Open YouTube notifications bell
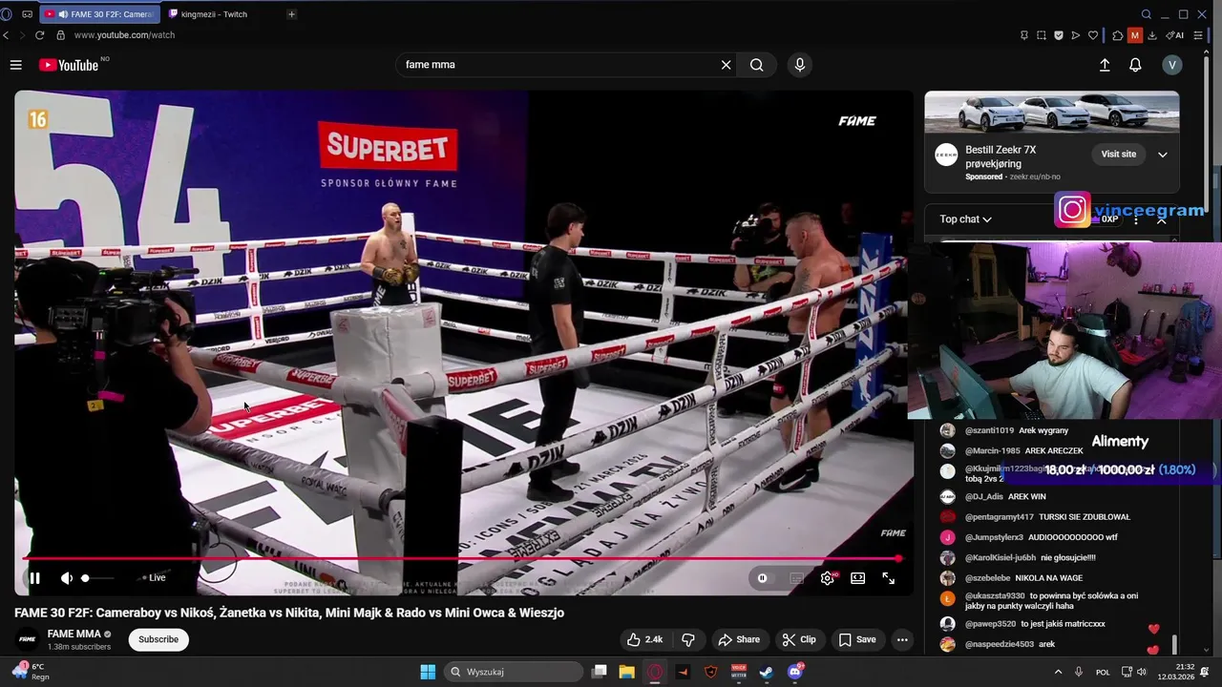This screenshot has width=1222, height=687. click(1135, 65)
